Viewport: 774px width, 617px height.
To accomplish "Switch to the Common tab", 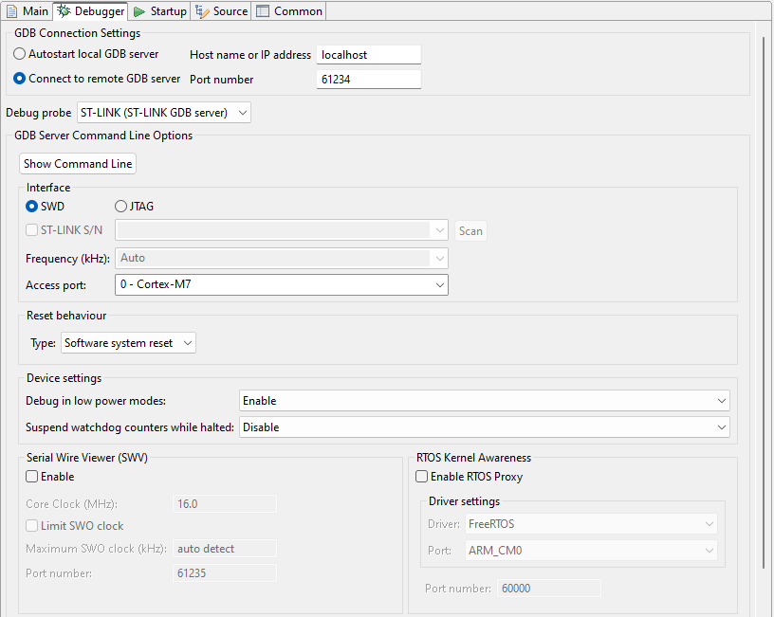I will click(289, 11).
